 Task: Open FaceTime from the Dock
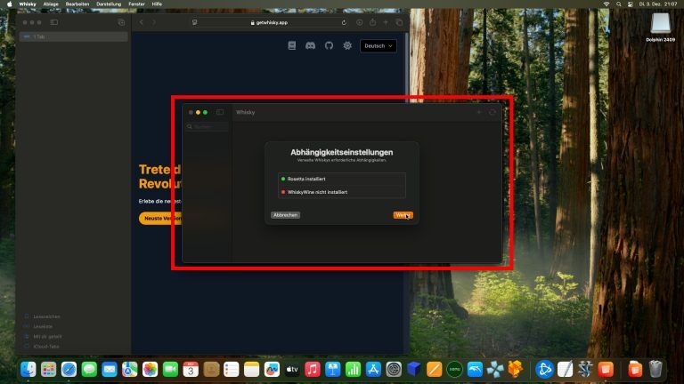tap(171, 369)
